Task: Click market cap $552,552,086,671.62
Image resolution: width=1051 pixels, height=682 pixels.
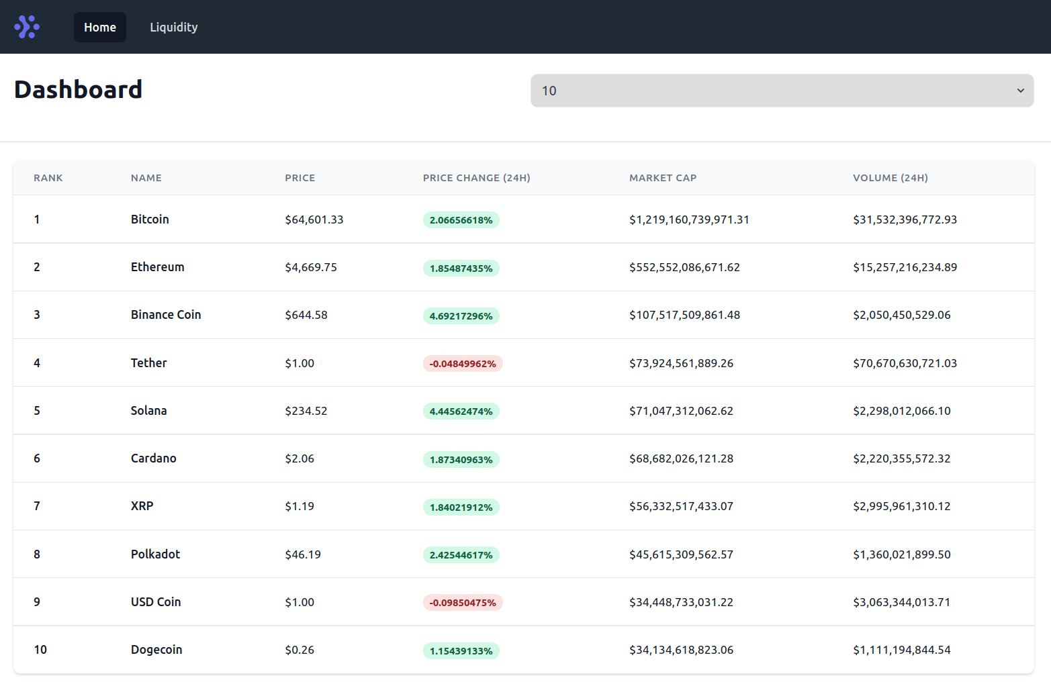Action: [684, 267]
